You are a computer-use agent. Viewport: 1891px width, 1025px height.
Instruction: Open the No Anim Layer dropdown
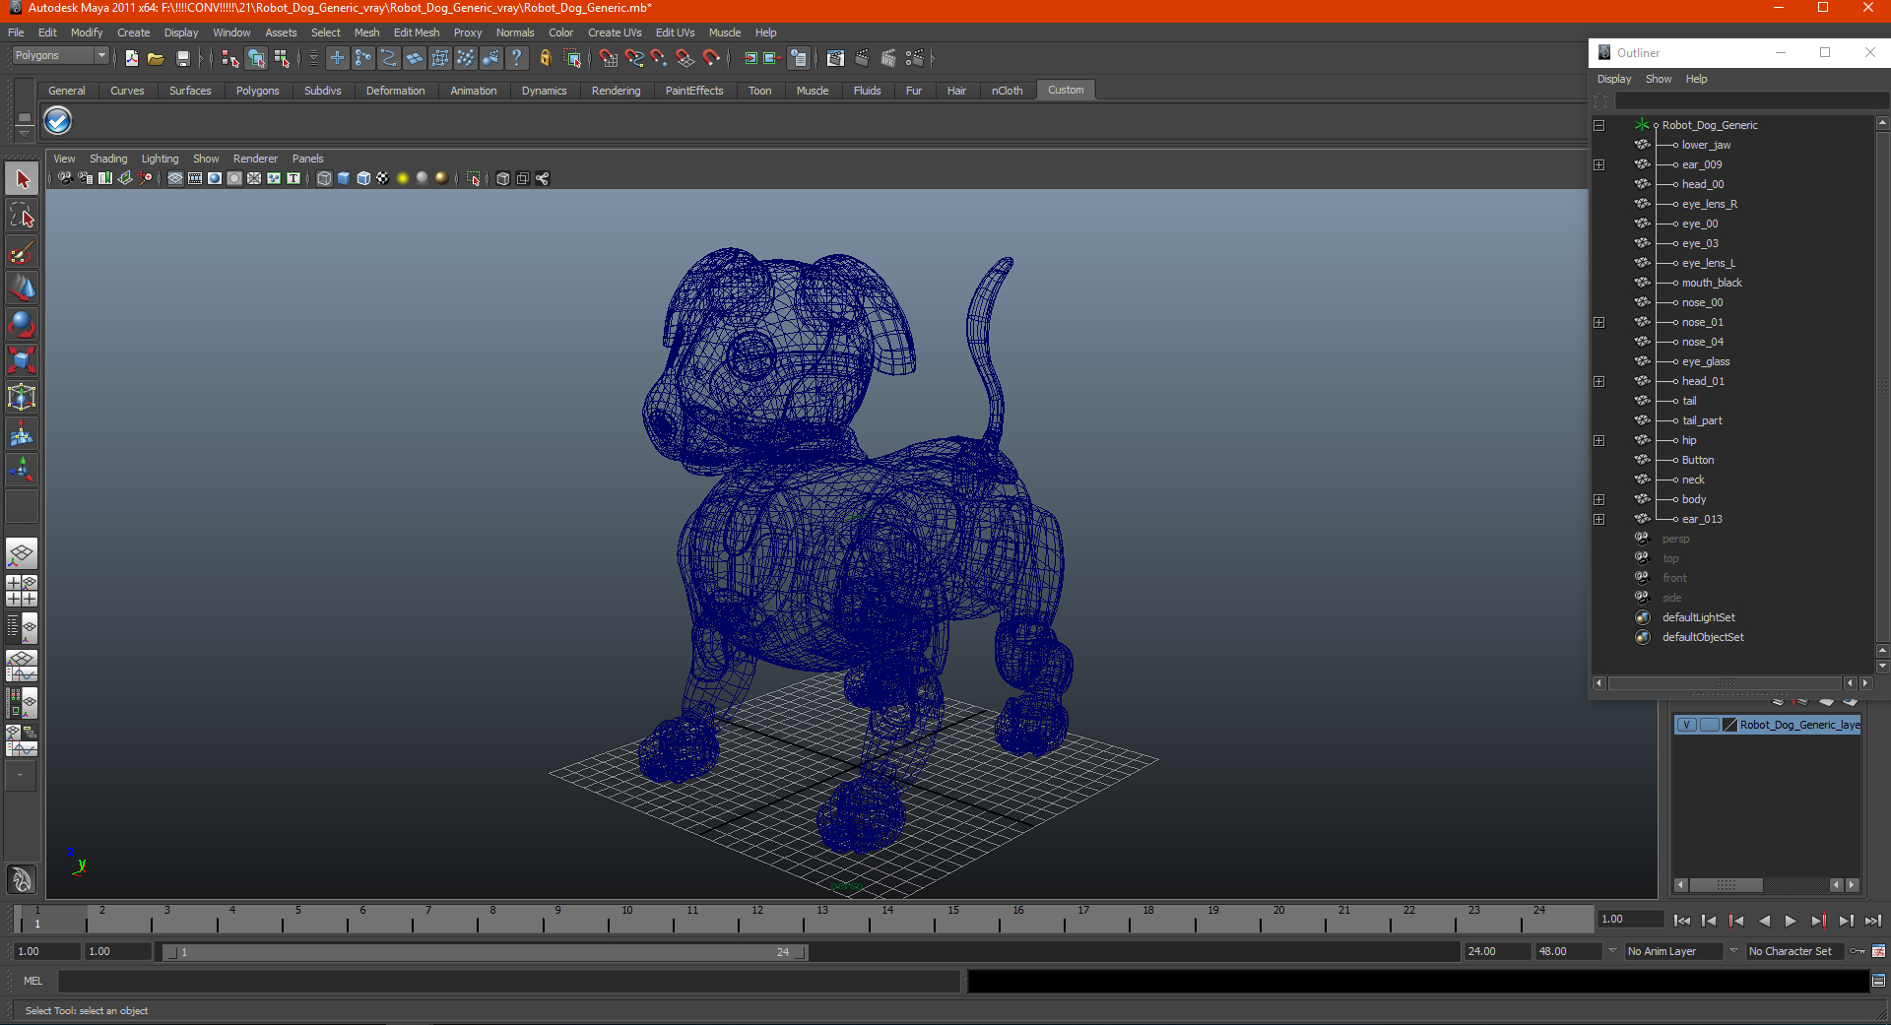pos(1673,951)
